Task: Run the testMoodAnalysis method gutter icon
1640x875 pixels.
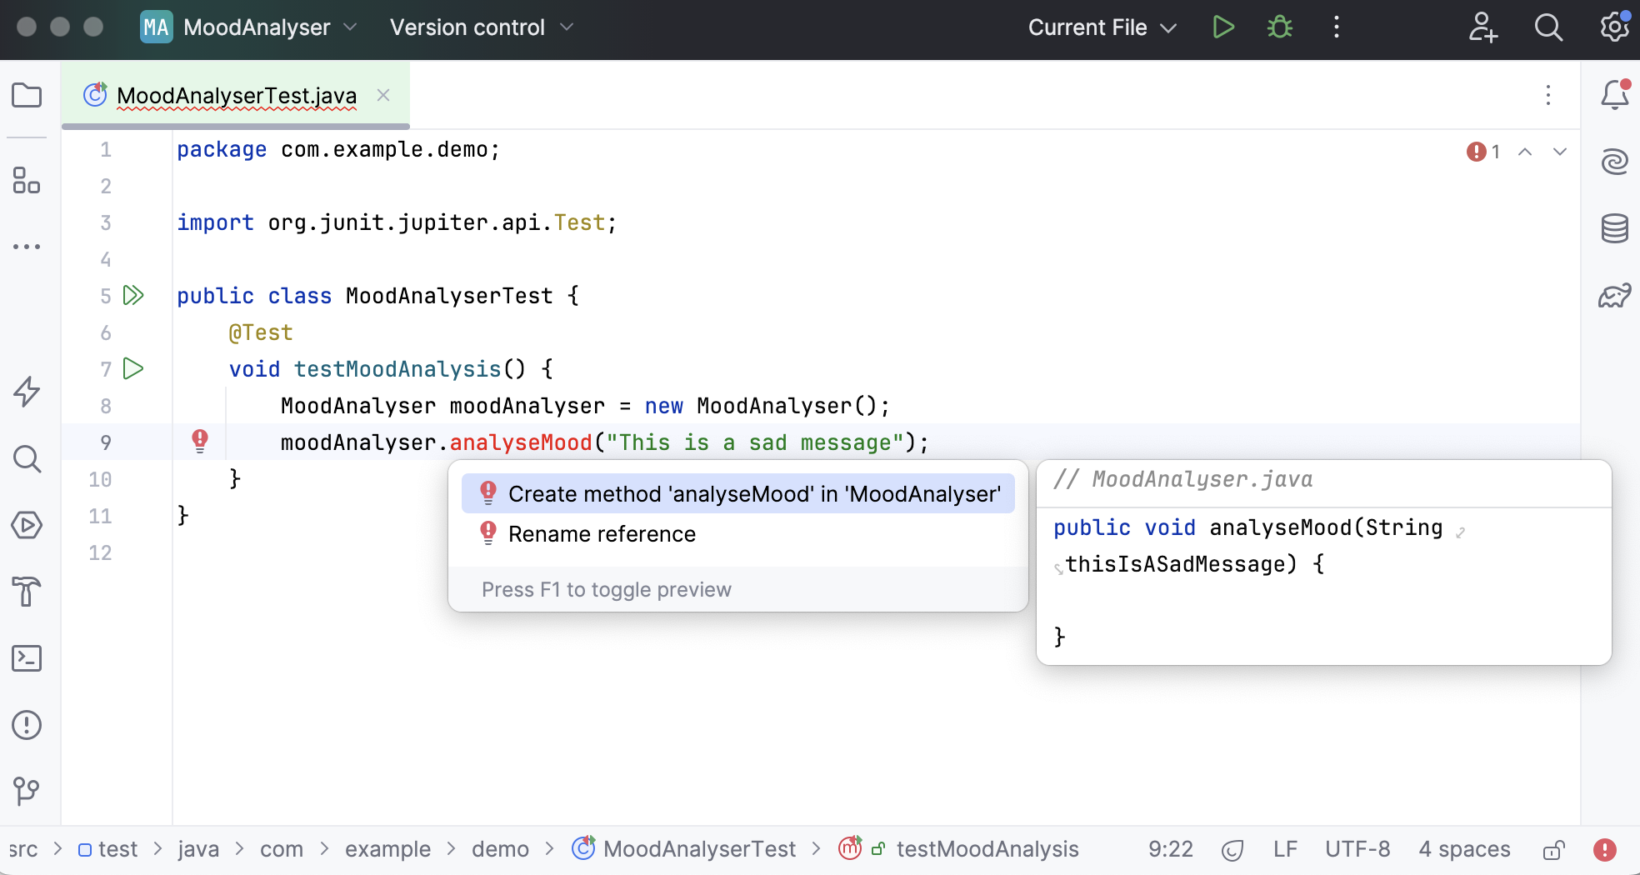Action: click(x=132, y=368)
